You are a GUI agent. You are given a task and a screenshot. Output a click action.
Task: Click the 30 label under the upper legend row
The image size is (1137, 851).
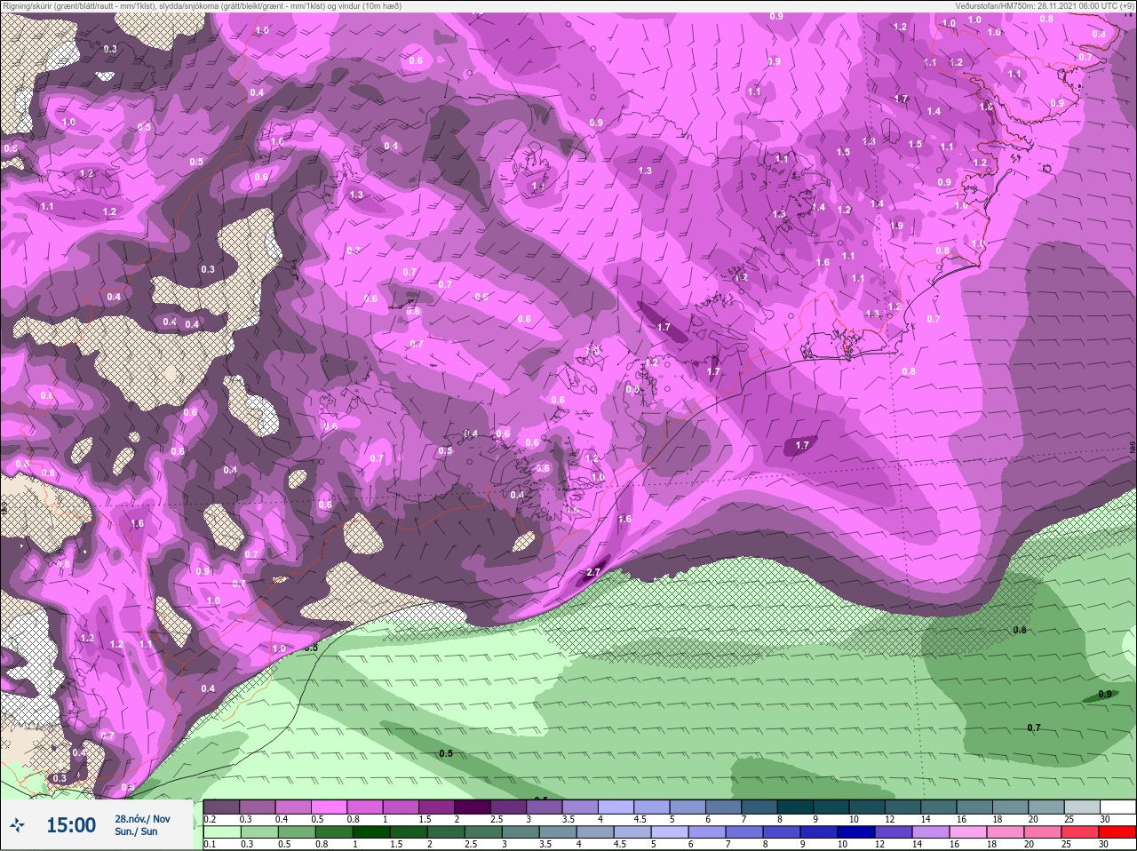point(1105,819)
